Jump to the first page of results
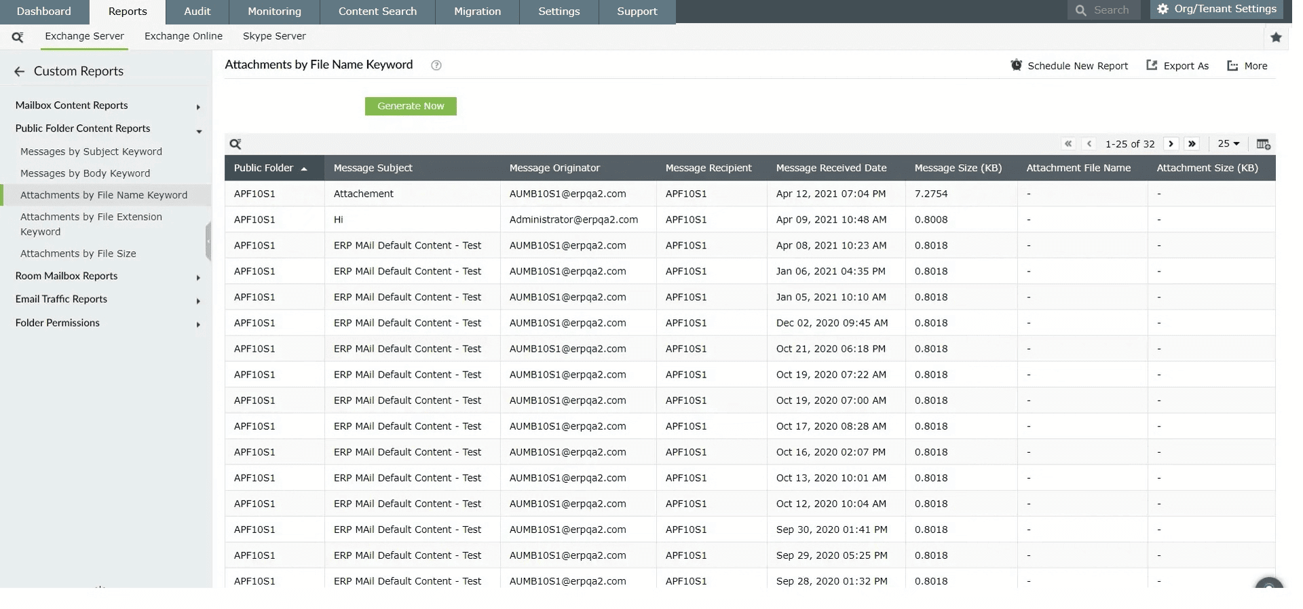 click(1068, 144)
